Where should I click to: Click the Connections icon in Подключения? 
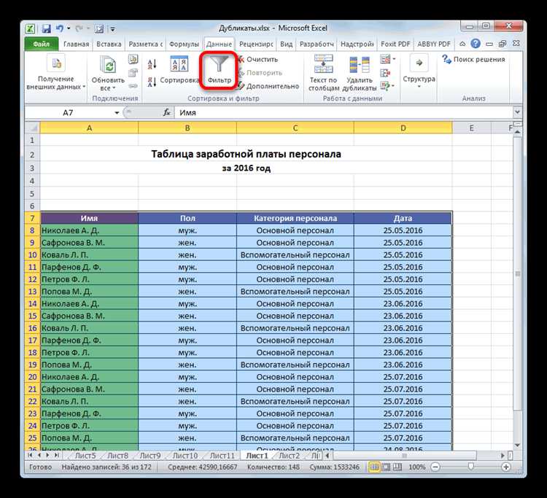133,59
